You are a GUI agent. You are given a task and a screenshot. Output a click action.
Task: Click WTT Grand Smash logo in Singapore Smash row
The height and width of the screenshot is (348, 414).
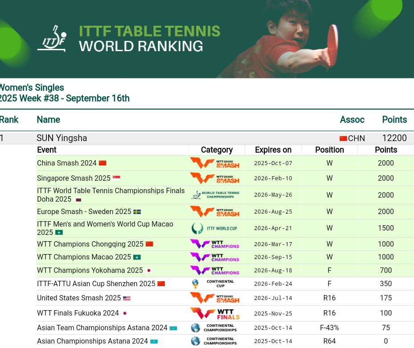(x=215, y=178)
